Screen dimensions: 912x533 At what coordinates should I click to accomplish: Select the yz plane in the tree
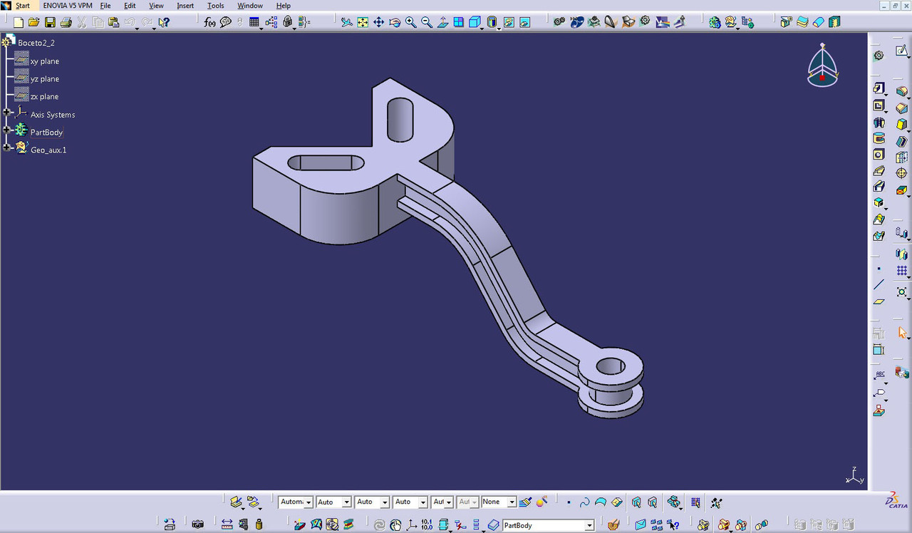45,79
